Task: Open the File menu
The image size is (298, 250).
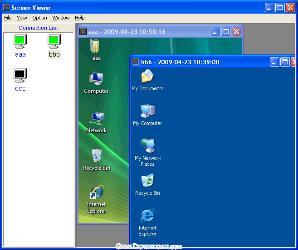Action: click(8, 18)
